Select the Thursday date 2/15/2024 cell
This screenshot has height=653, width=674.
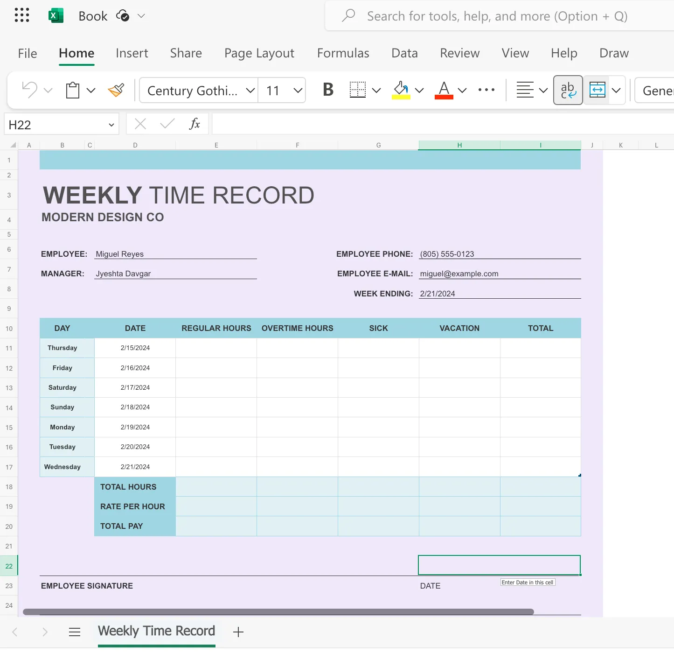(x=135, y=348)
